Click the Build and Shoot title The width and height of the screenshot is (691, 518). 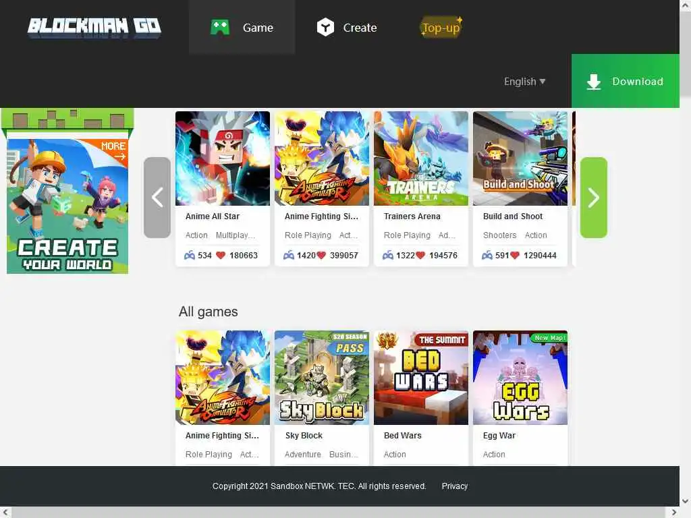pyautogui.click(x=513, y=217)
